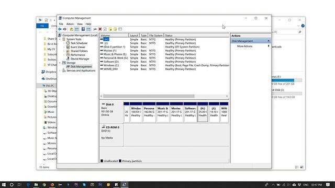This screenshot has width=335, height=188.
Task: Select the (H:) 25.00 GB partition block
Action: pos(203,112)
